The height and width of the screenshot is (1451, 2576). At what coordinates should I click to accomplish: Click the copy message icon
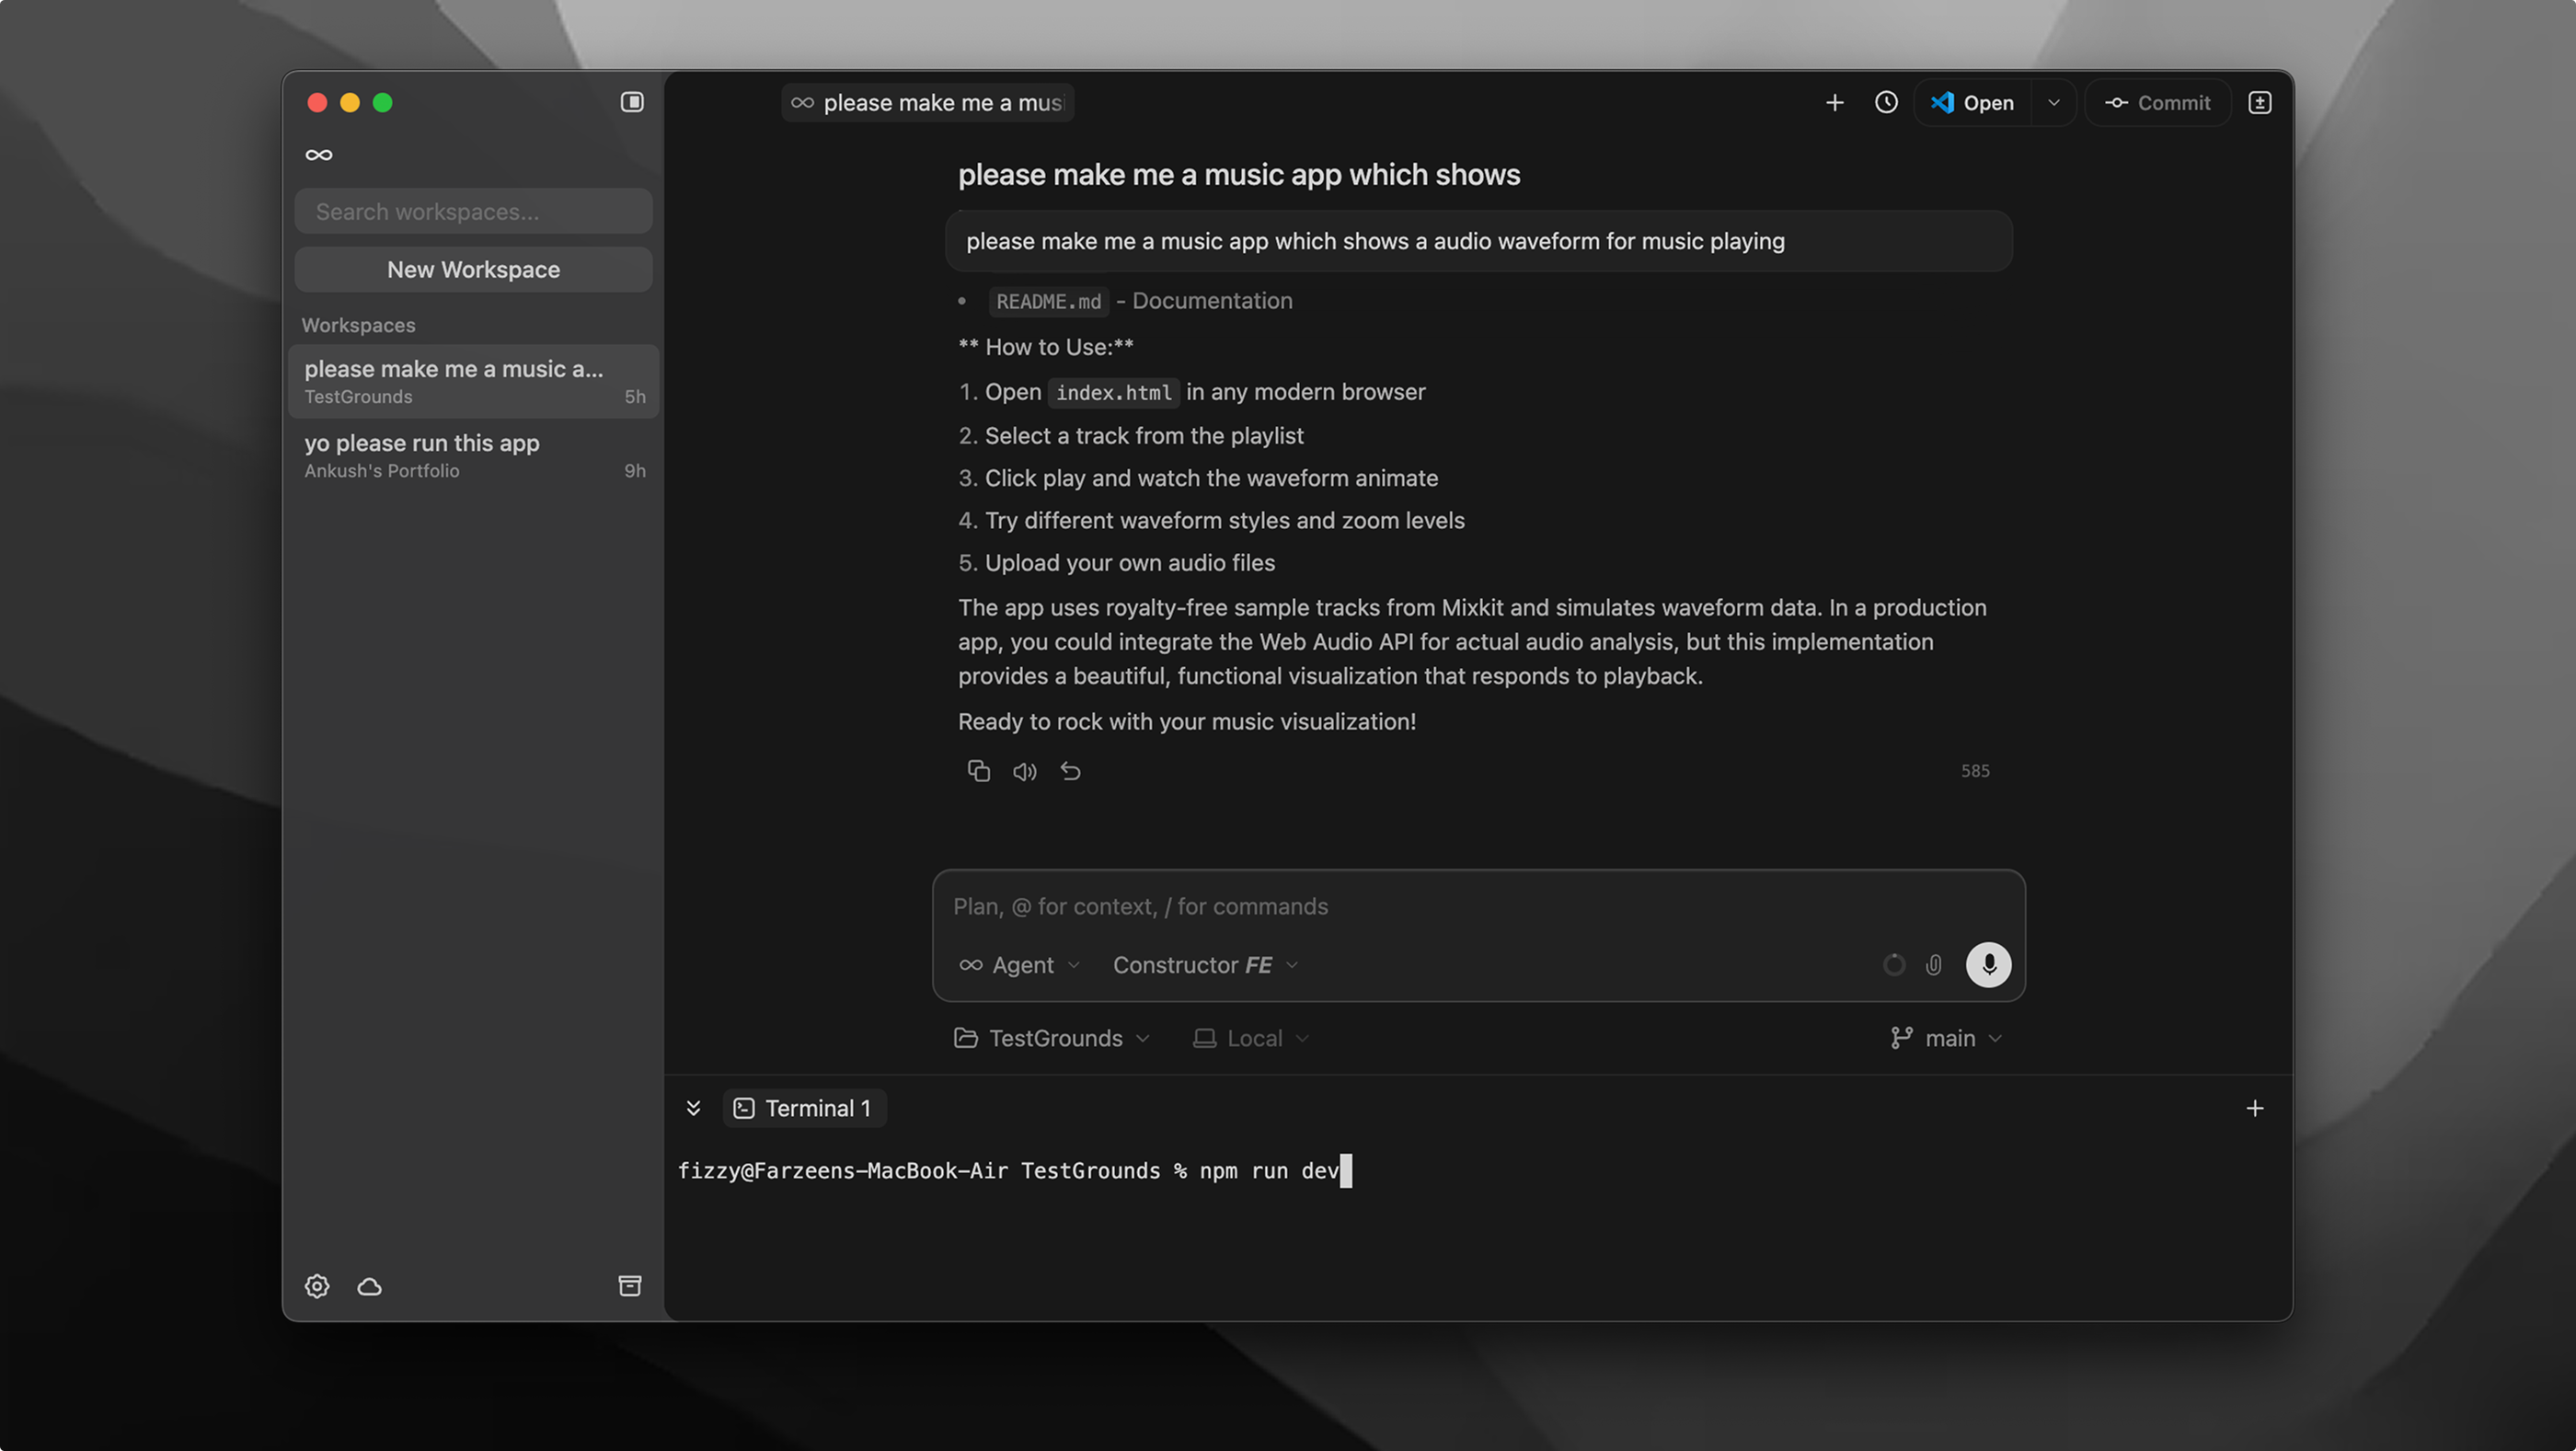[x=978, y=771]
